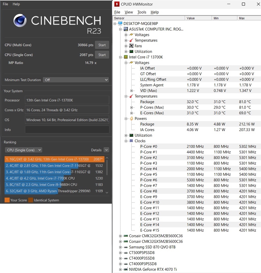This screenshot has width=261, height=273.
Task: Open HWMonitor Tools menu
Action: [x=142, y=12]
